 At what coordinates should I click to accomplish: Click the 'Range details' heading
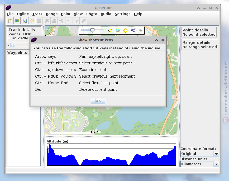[x=197, y=42]
